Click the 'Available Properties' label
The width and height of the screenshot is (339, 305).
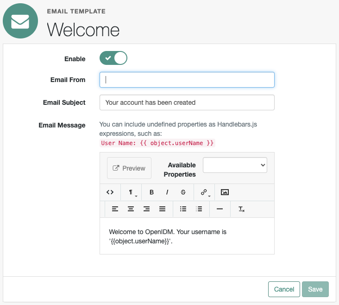coord(180,170)
